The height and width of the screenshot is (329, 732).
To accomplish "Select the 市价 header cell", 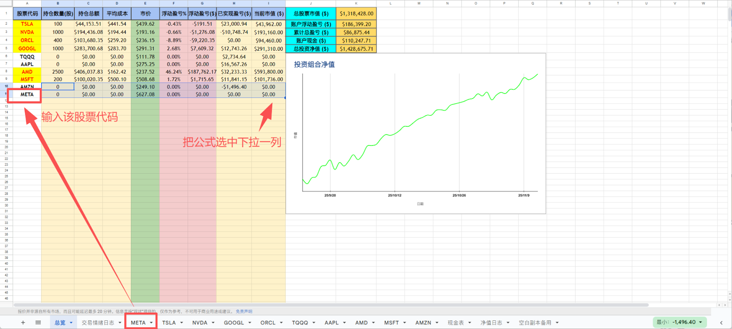I will pos(145,14).
